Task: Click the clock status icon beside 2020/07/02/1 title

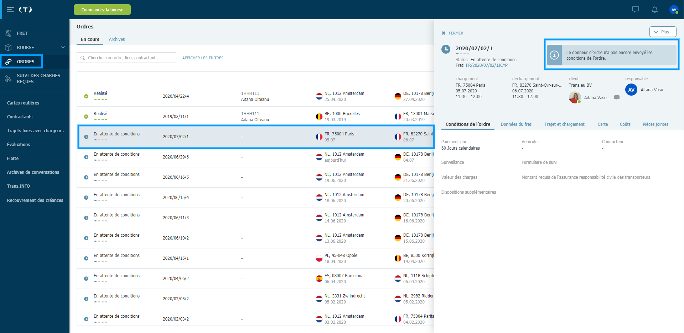Action: (446, 49)
